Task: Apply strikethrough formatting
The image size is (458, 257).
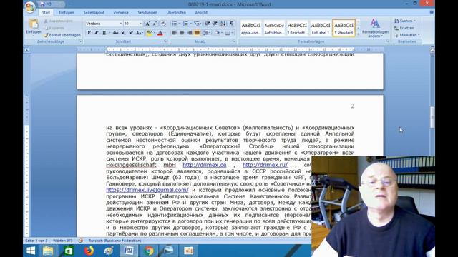Action: pyautogui.click(x=116, y=33)
